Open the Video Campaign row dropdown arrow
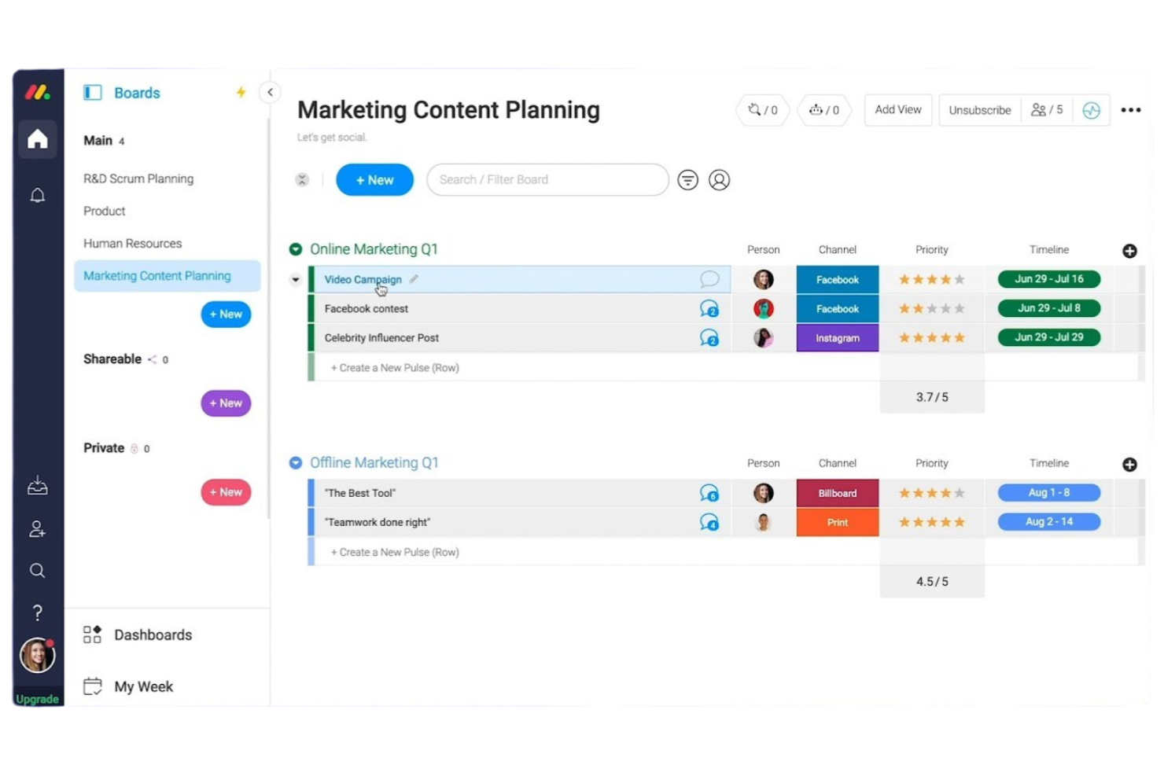 click(x=296, y=280)
